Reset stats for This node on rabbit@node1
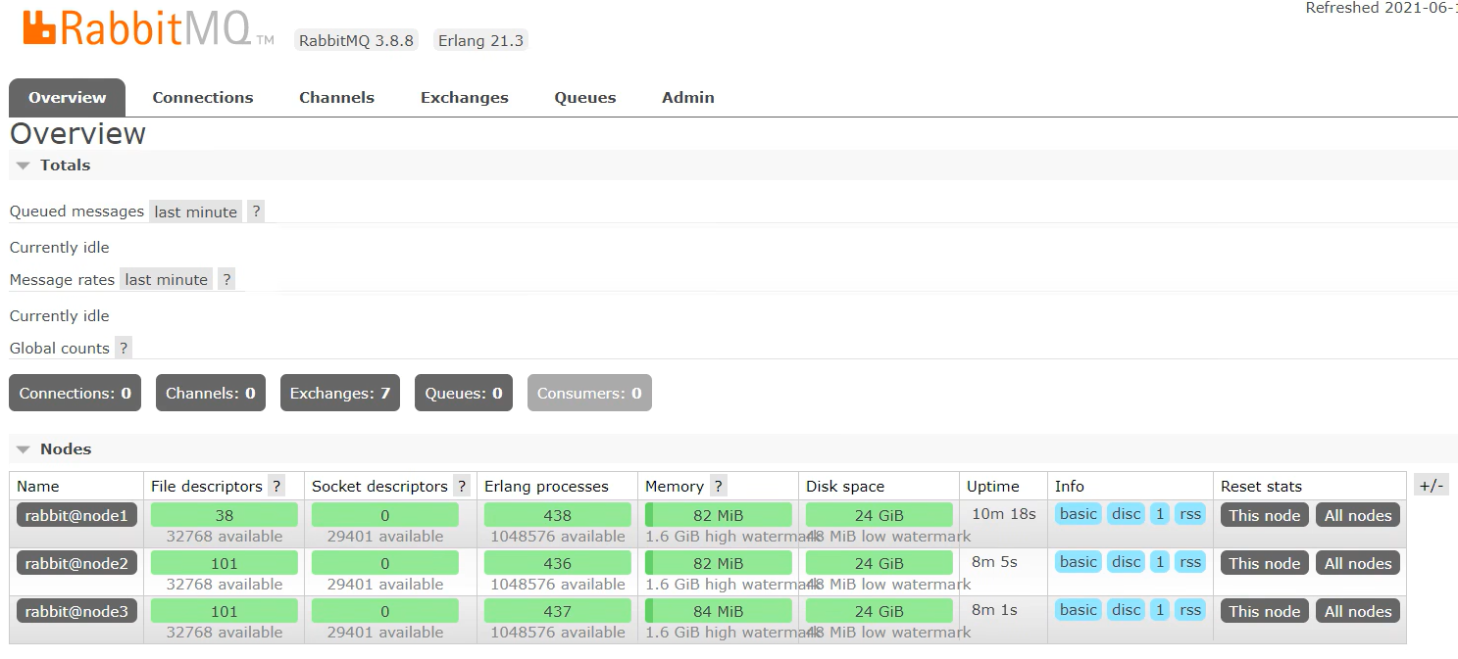 point(1265,515)
